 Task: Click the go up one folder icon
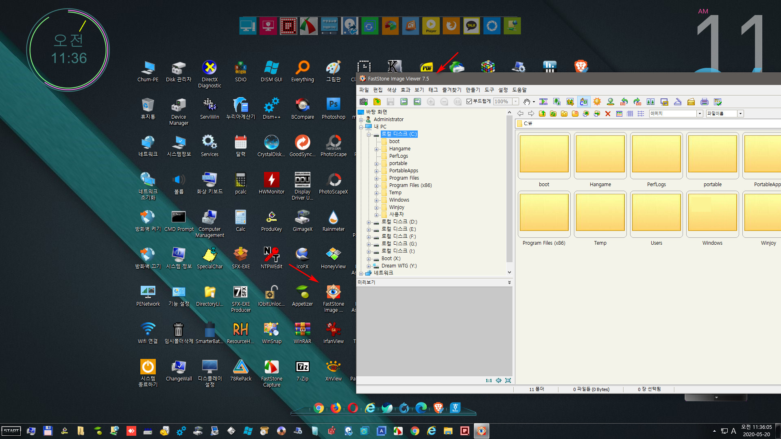pyautogui.click(x=542, y=114)
